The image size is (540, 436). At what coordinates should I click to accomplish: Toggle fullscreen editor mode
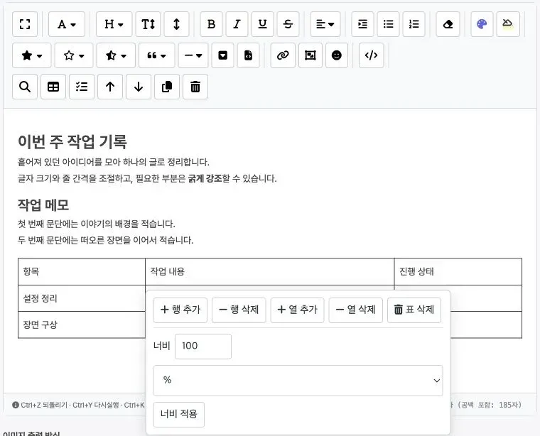(25, 24)
